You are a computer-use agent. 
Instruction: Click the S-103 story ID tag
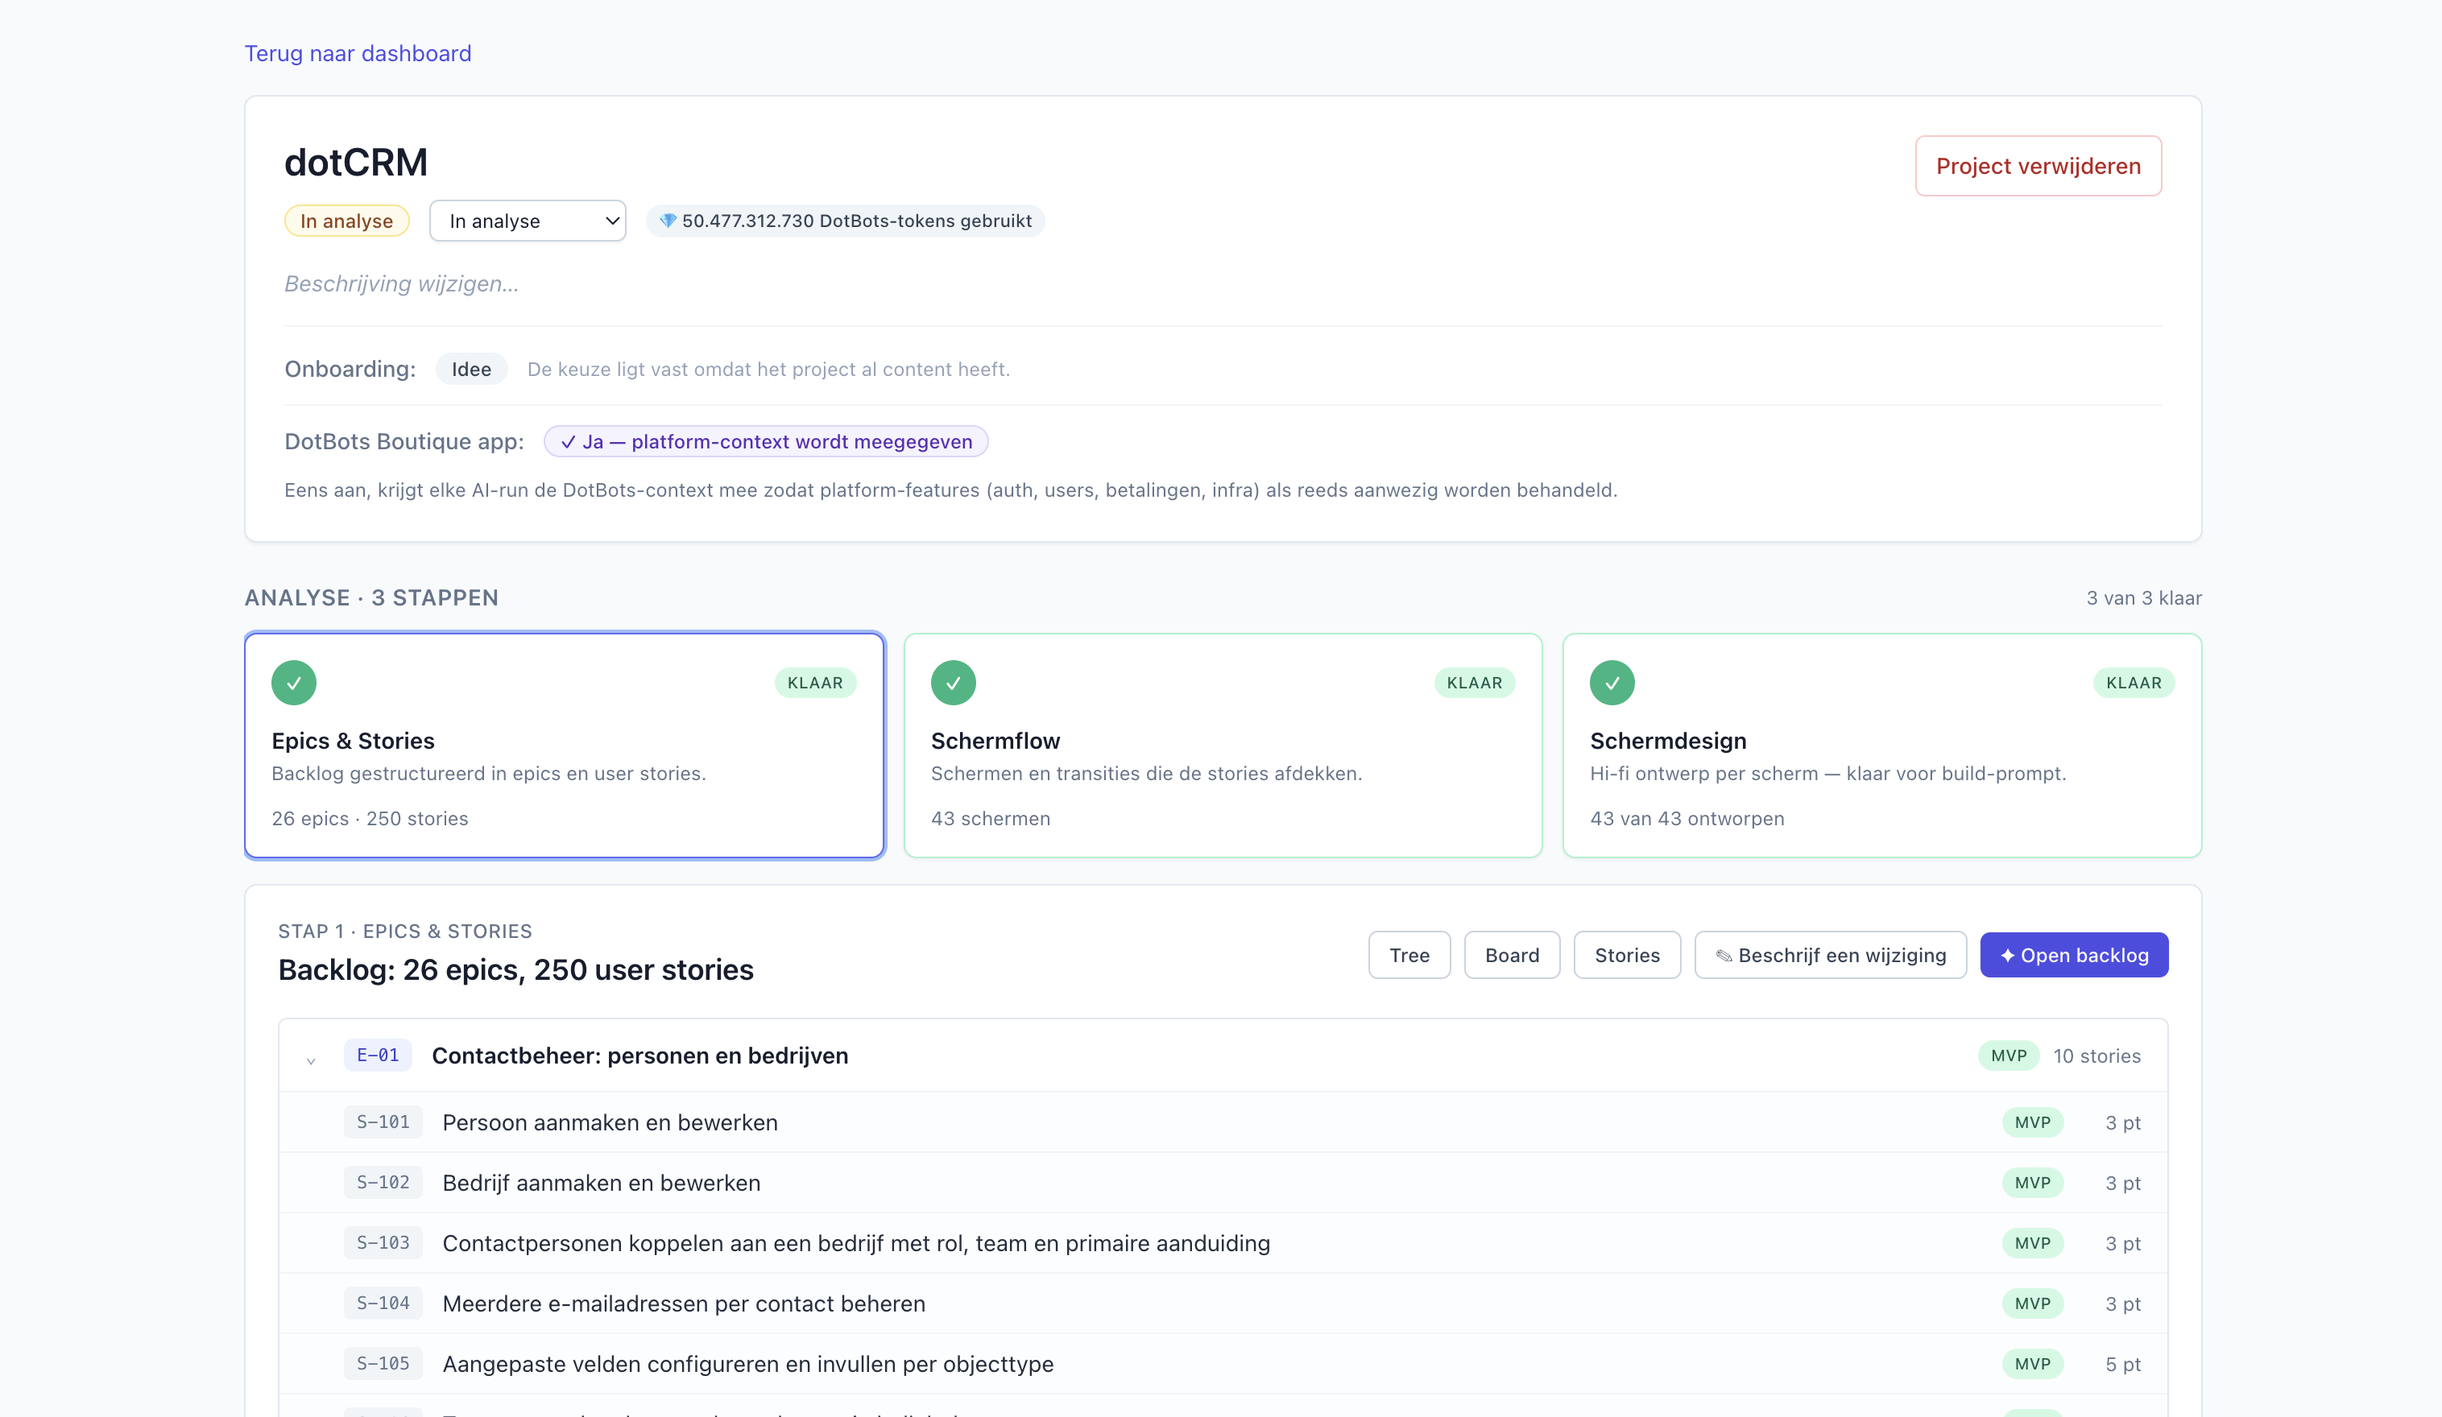383,1242
